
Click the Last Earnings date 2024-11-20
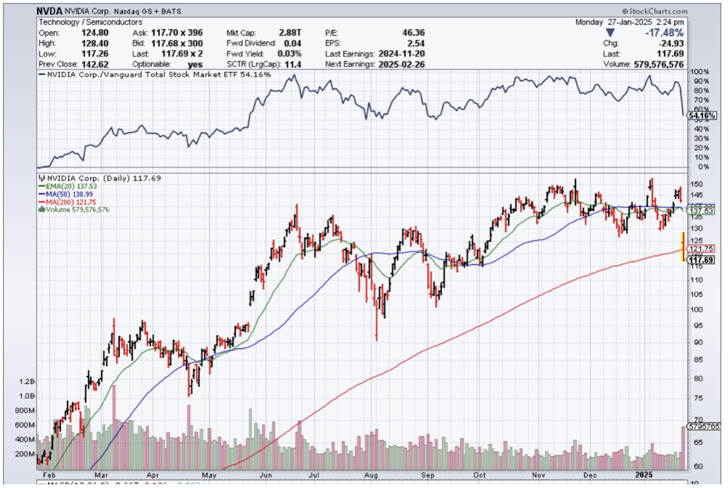[402, 54]
